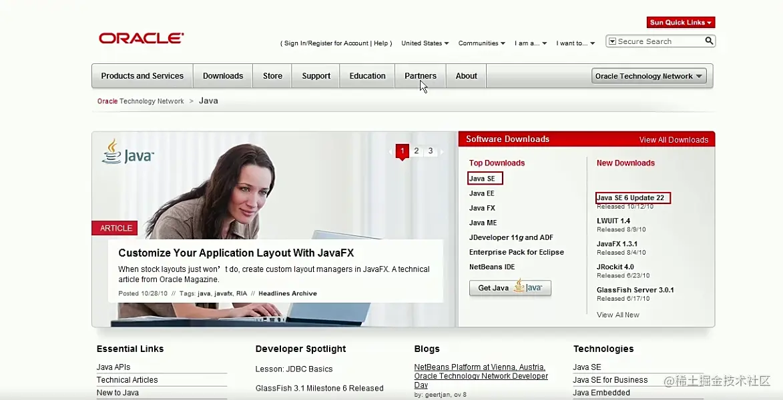This screenshot has height=400, width=783.
Task: Select banner slide 1
Action: click(x=402, y=151)
